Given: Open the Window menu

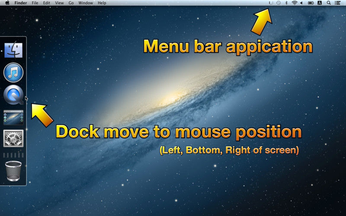Looking at the screenshot, I should click(x=85, y=3).
